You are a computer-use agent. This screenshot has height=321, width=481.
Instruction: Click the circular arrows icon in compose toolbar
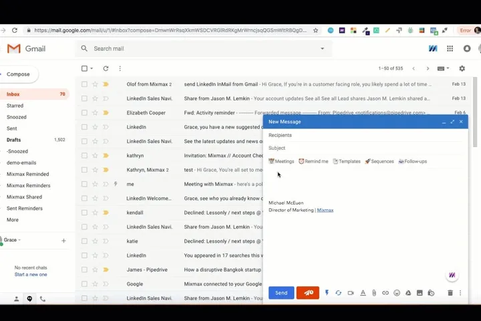coord(338,293)
